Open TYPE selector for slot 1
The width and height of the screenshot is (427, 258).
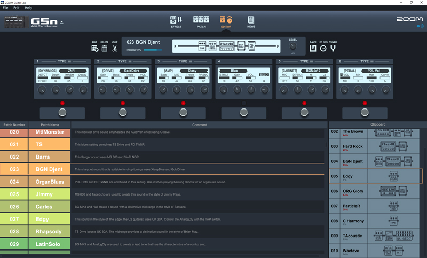tap(64, 61)
